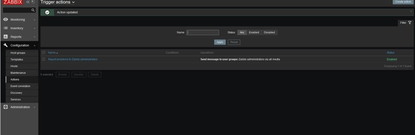Screen dimensions: 415x135
Task: Click the filter funnel icon
Action: pos(410,23)
